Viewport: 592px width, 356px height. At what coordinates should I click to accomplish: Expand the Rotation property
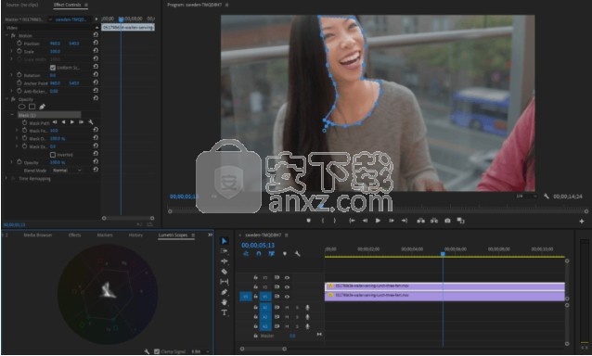tap(11, 75)
